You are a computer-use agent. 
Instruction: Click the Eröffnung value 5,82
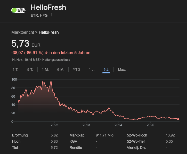click(x=54, y=135)
